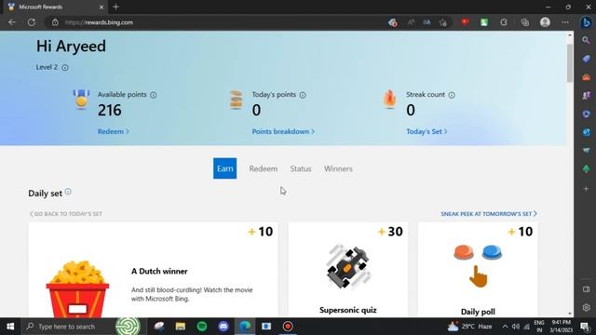Follow the Redeem link under Available points
Viewport: 596px width, 335px height.
pyautogui.click(x=114, y=131)
